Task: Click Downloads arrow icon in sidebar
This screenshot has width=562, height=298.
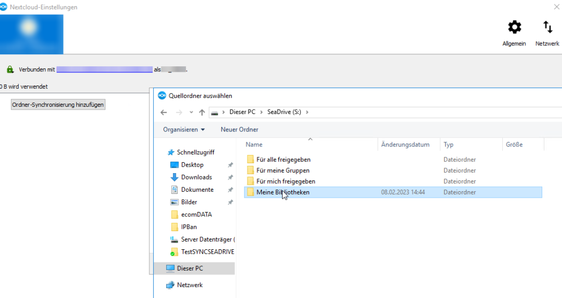Action: pyautogui.click(x=174, y=177)
